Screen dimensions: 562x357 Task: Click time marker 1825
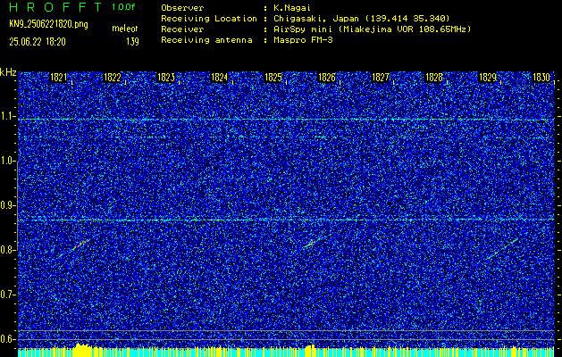pyautogui.click(x=273, y=78)
